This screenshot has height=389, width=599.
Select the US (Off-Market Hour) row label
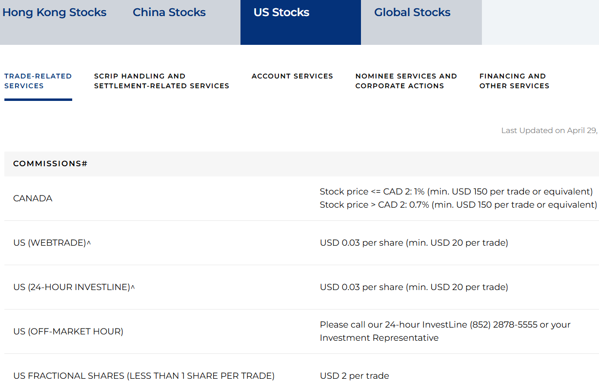(68, 331)
